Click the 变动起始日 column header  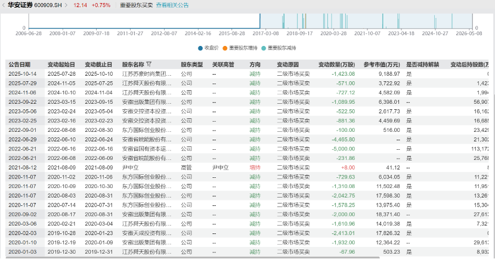coord(61,64)
